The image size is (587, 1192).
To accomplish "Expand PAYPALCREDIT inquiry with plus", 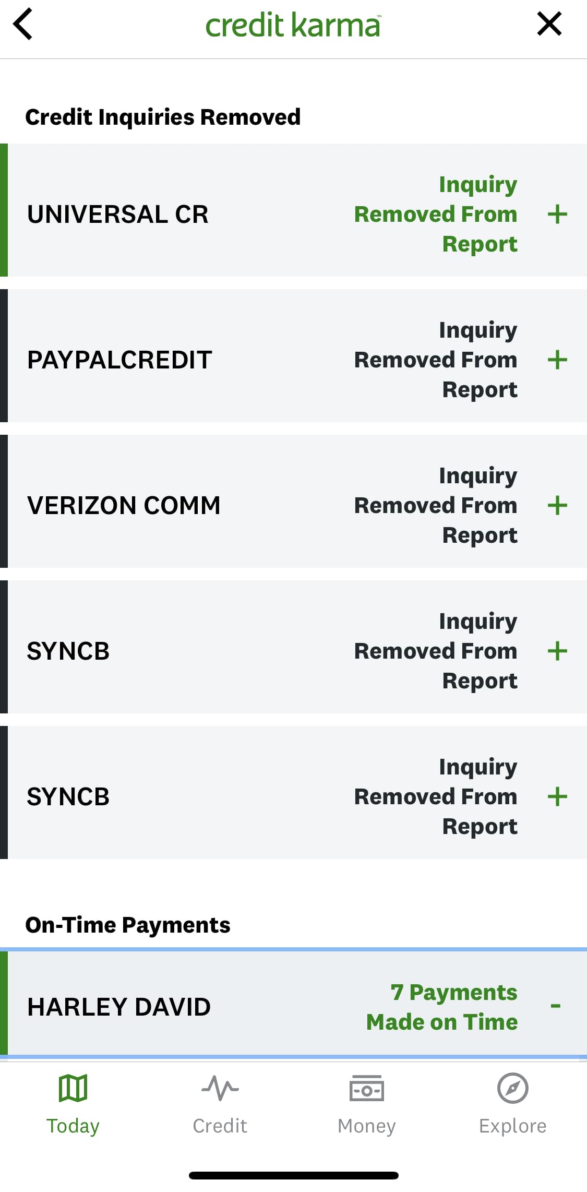I will 557,360.
